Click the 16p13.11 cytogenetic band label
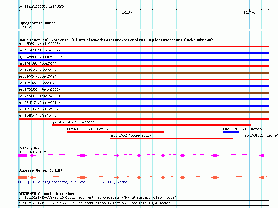The image size is (278, 208). pyautogui.click(x=26, y=27)
